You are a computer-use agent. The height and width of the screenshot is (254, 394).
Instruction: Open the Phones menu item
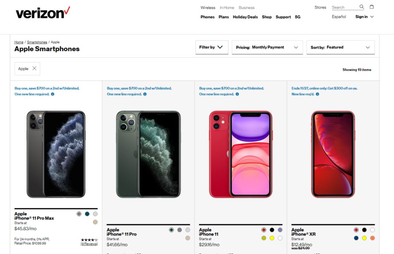pos(208,17)
